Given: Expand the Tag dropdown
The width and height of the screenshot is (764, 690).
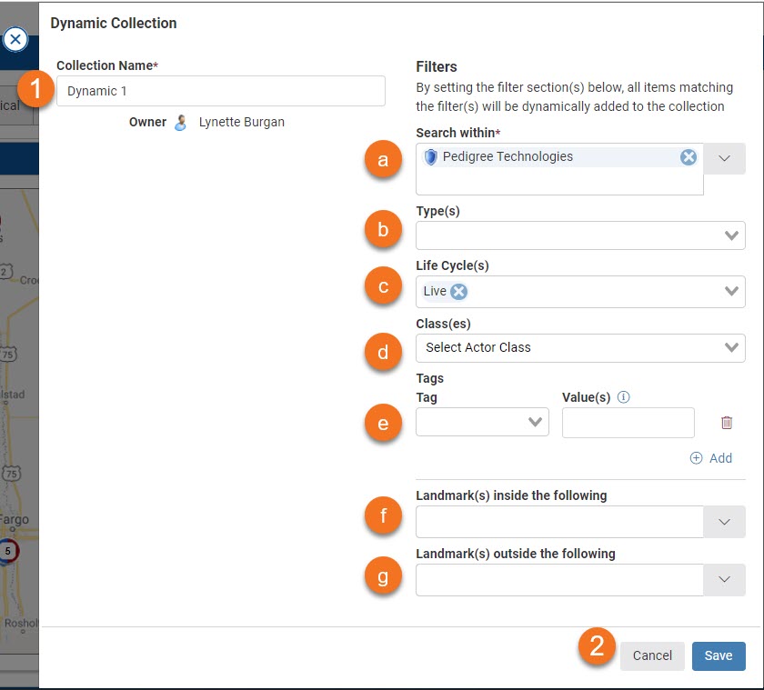Looking at the screenshot, I should pyautogui.click(x=537, y=422).
